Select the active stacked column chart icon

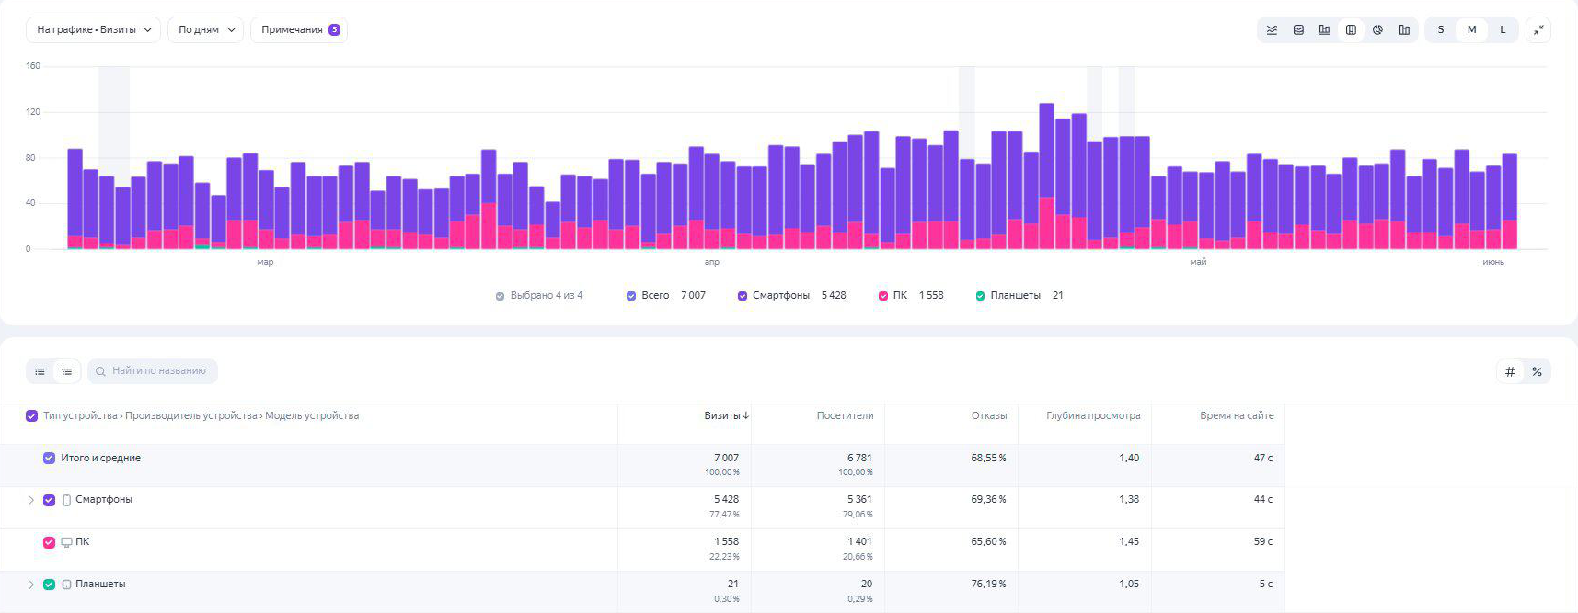click(1351, 30)
